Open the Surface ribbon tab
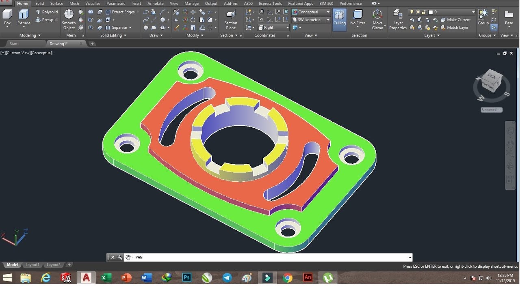This screenshot has height=292, width=520. [56, 3]
